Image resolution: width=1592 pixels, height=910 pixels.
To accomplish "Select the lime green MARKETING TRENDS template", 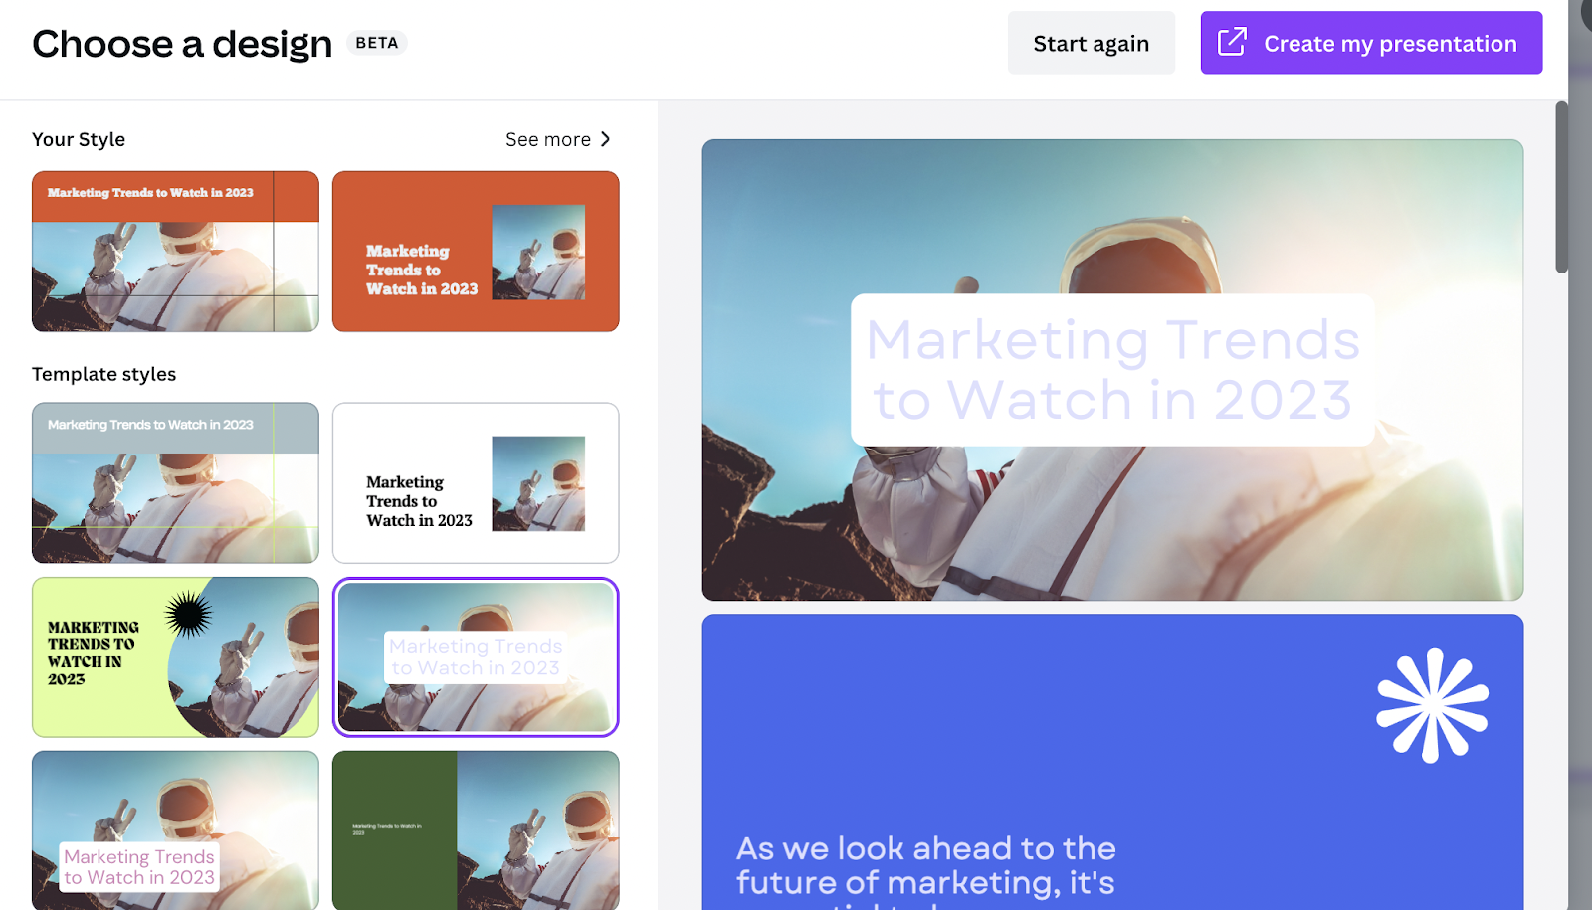I will pyautogui.click(x=175, y=657).
